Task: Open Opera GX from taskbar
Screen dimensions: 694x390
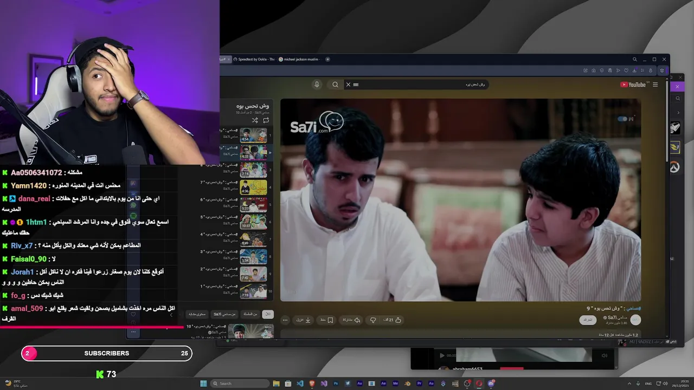Action: click(x=479, y=383)
